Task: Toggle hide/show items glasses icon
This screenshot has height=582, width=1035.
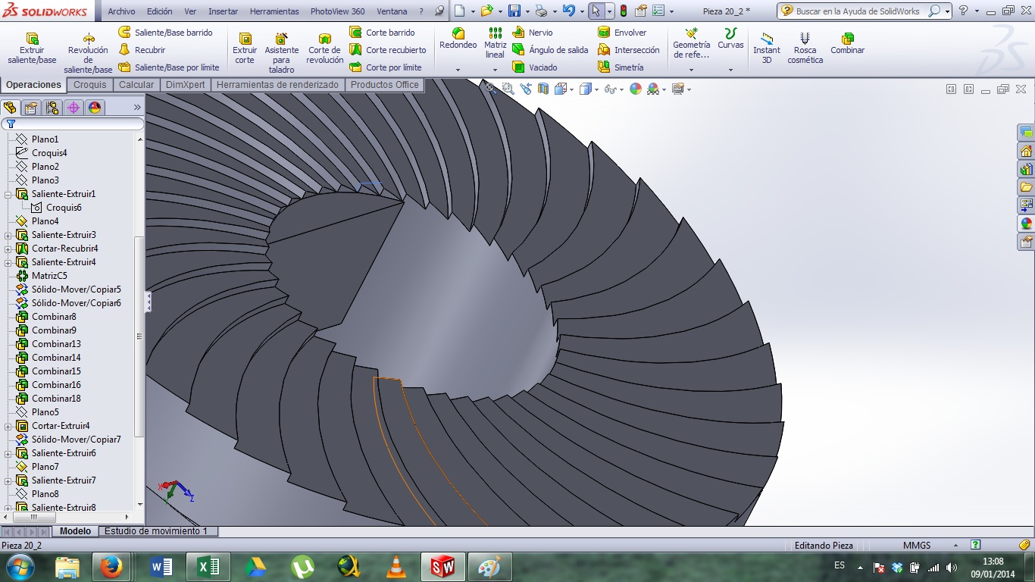Action: point(610,89)
